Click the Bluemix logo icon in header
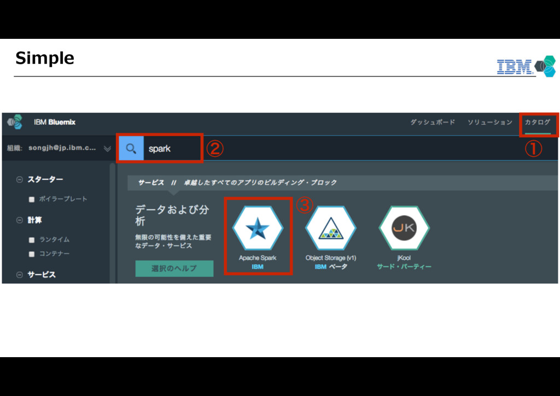 [x=15, y=122]
